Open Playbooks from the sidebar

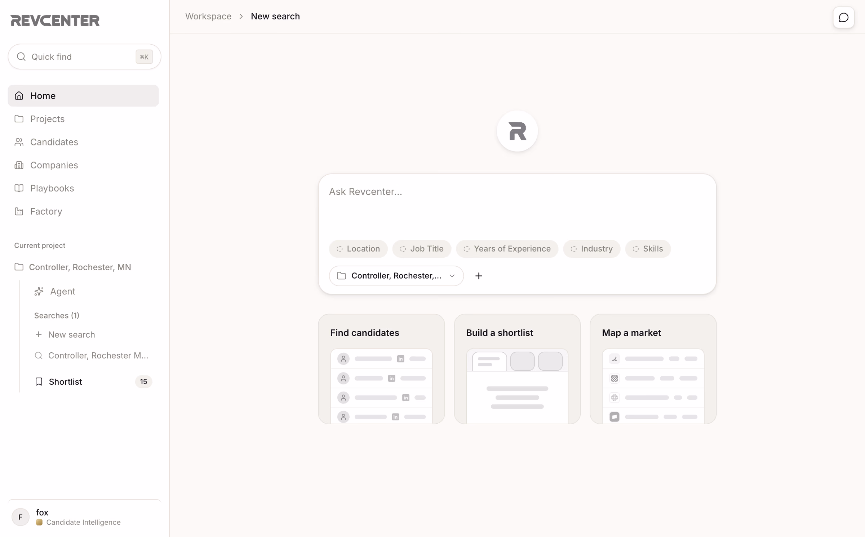(x=83, y=188)
